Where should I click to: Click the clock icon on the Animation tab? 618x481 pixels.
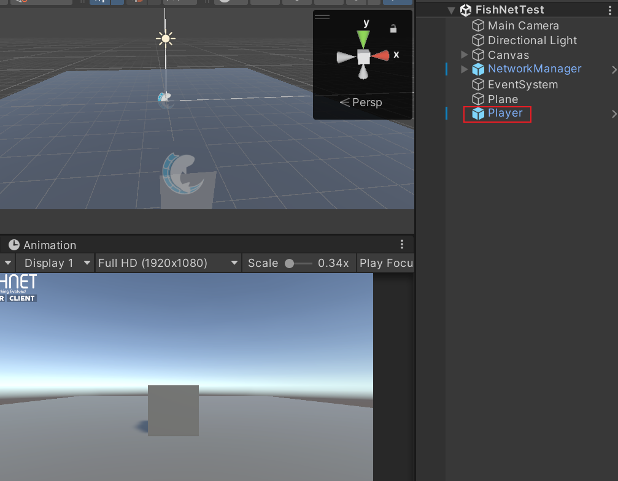(14, 245)
